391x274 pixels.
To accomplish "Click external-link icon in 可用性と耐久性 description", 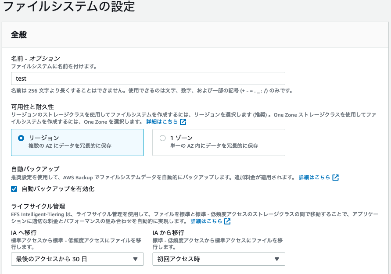I will click(x=183, y=122).
